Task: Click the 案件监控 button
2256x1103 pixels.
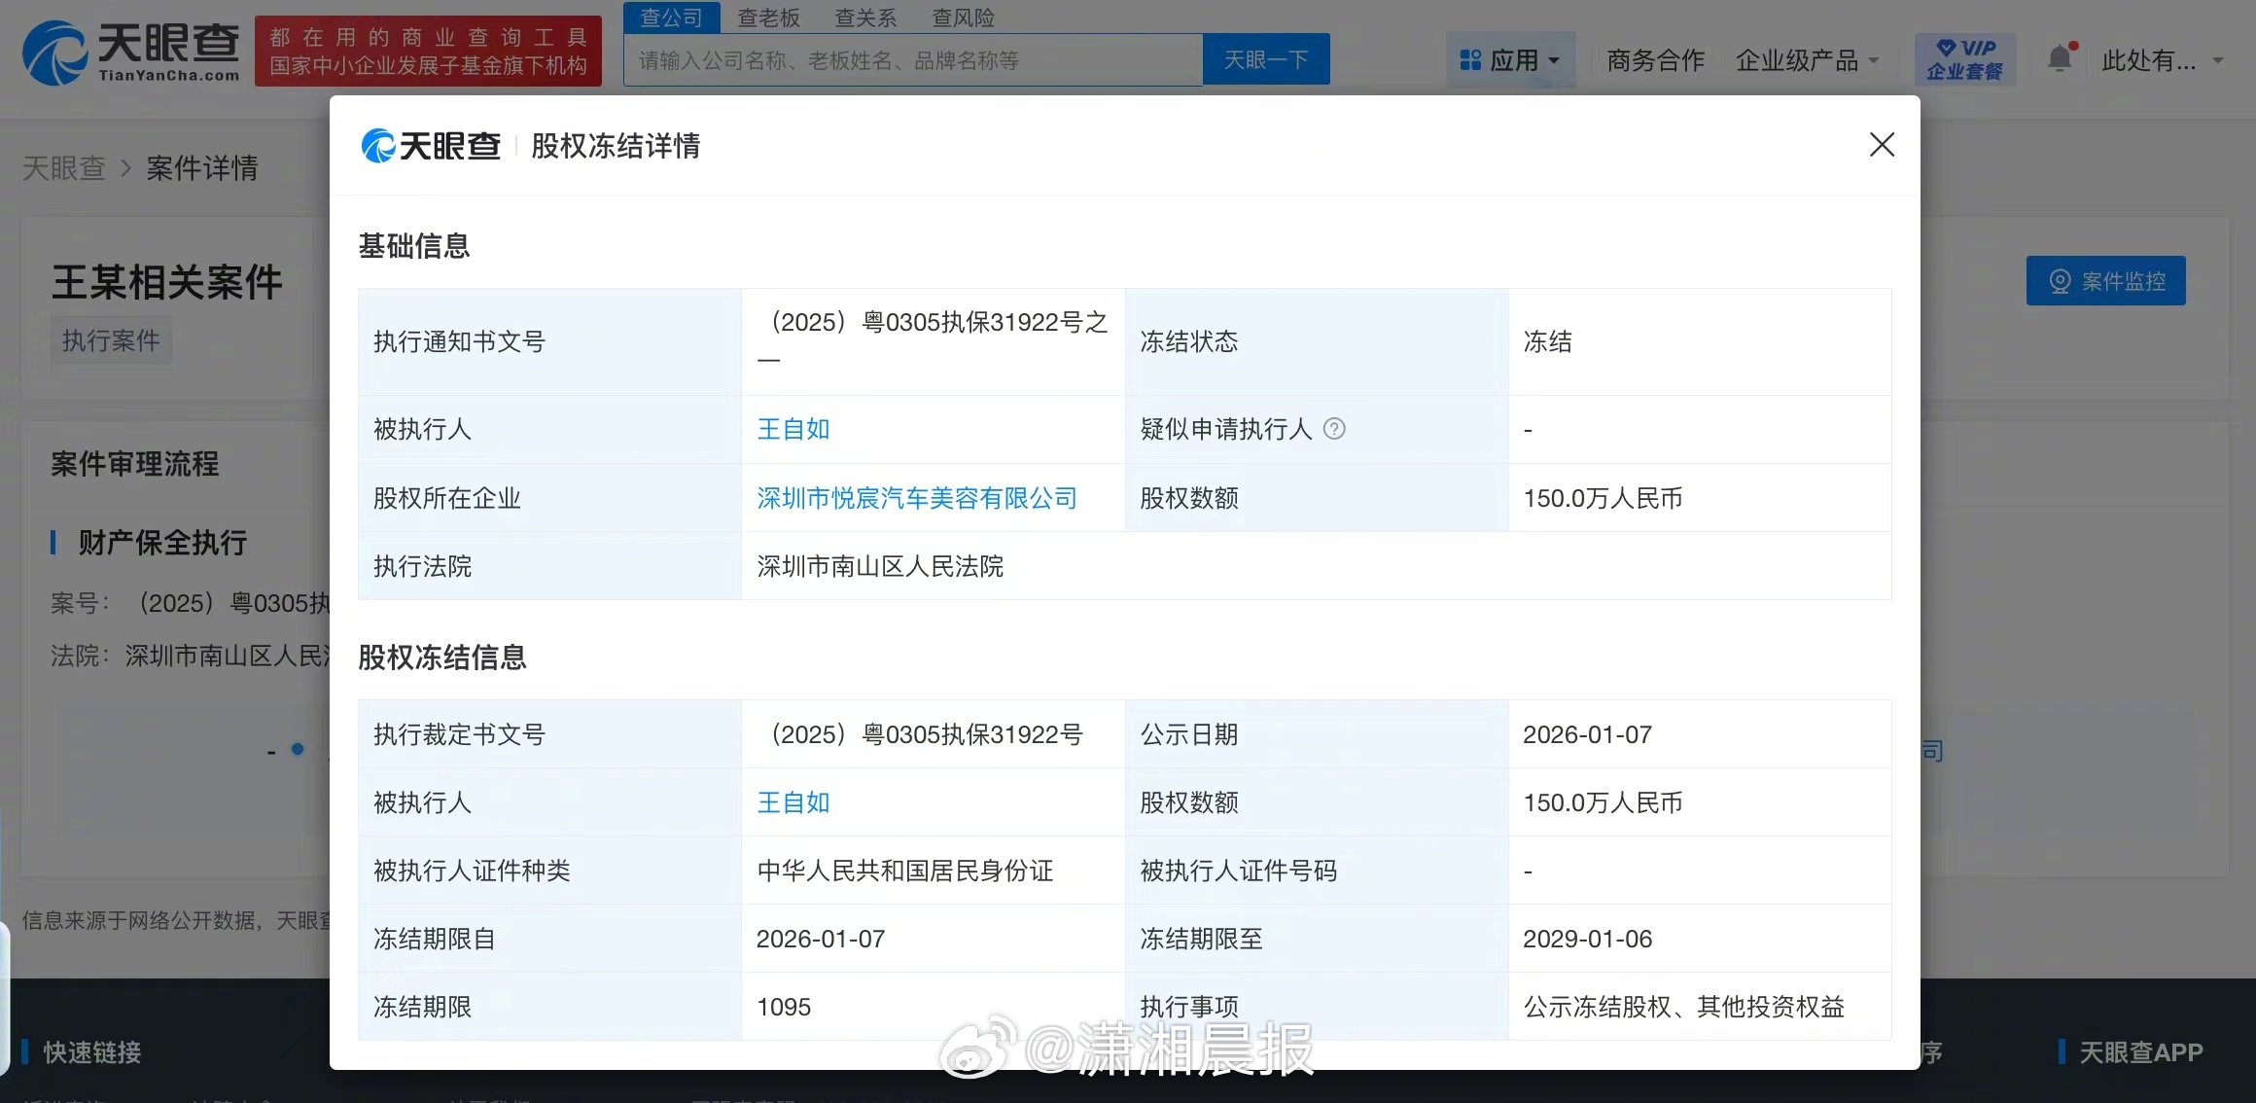Action: (x=2105, y=281)
